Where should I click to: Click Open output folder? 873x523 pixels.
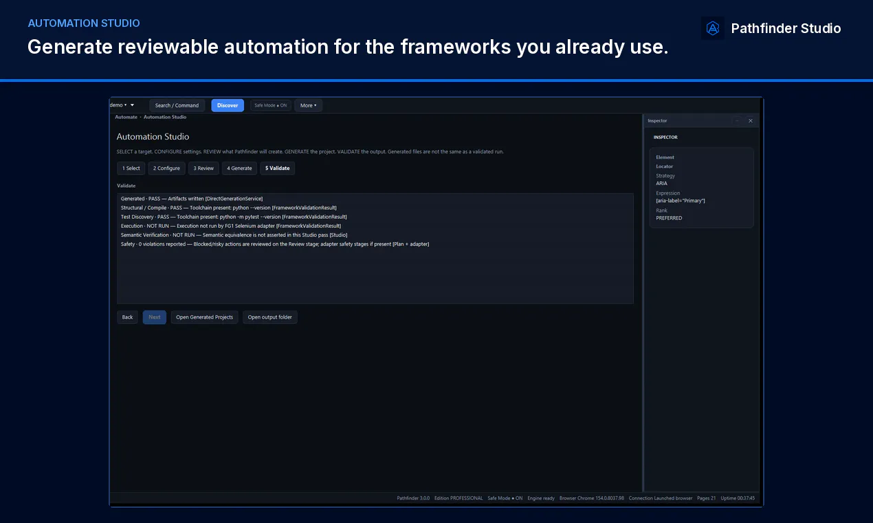click(x=270, y=317)
